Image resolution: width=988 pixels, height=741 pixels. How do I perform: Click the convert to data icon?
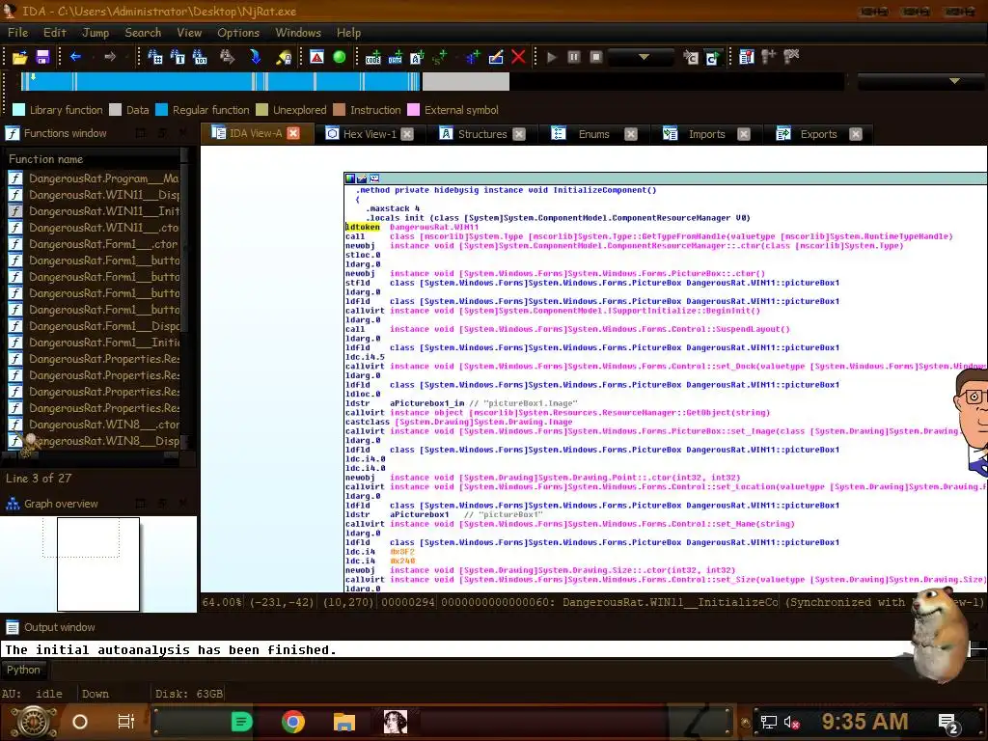395,57
